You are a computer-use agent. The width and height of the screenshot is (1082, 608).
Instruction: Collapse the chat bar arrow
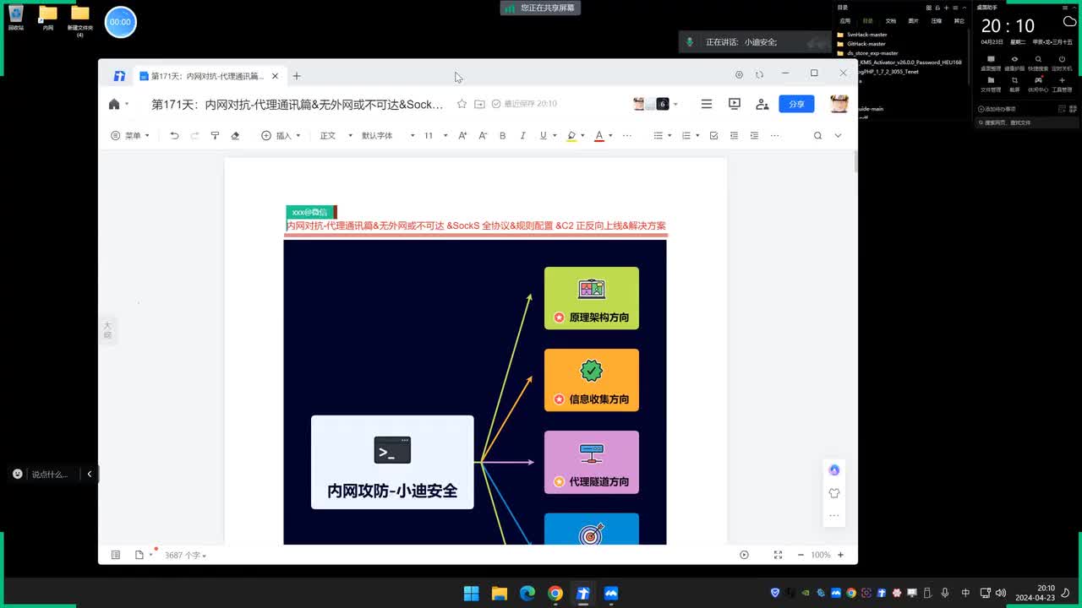point(89,475)
